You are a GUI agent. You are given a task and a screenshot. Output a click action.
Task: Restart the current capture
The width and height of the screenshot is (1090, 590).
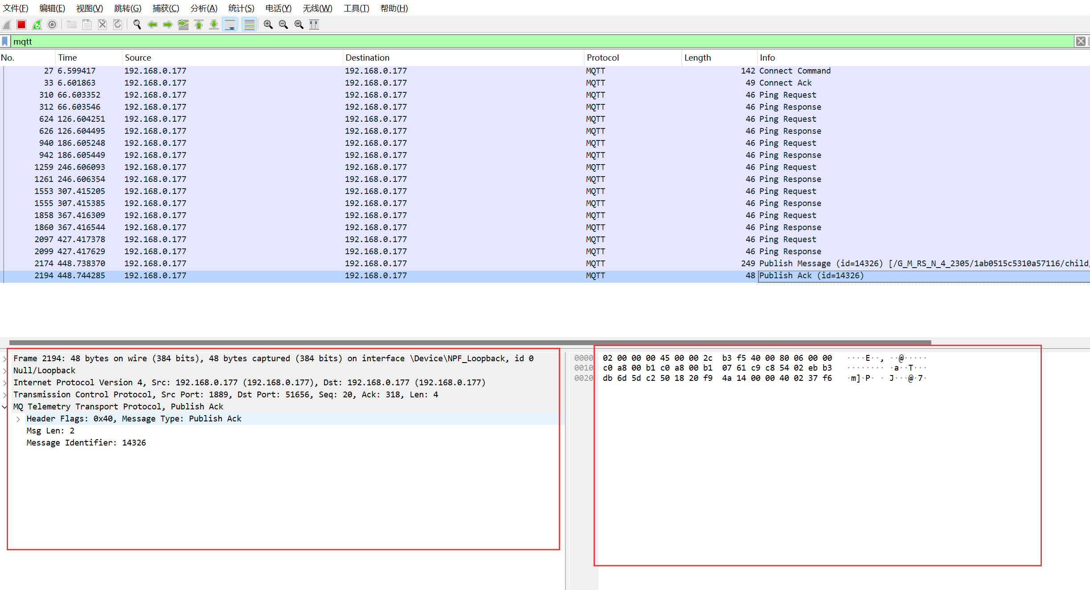(37, 25)
